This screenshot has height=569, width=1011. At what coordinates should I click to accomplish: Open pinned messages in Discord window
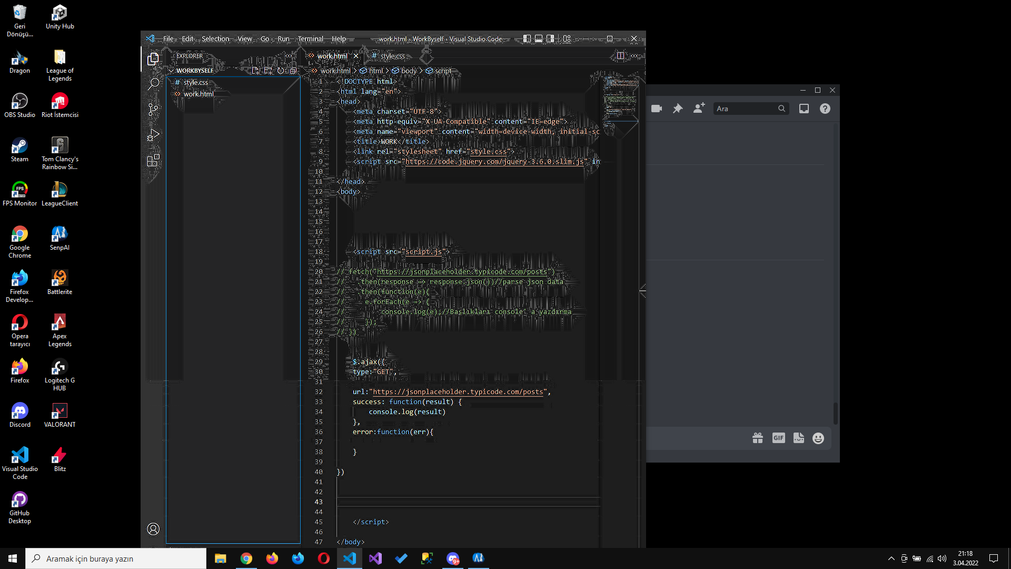pos(678,109)
